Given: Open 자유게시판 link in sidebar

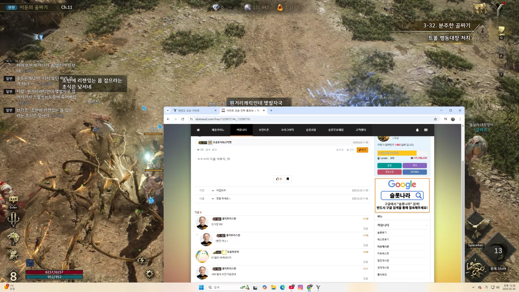Looking at the screenshot, I should click(x=383, y=247).
